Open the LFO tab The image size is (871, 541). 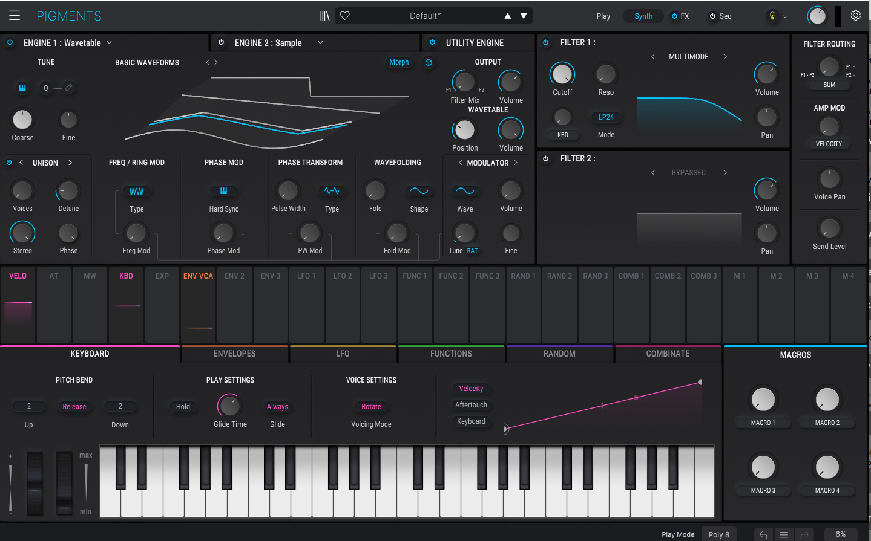[343, 354]
